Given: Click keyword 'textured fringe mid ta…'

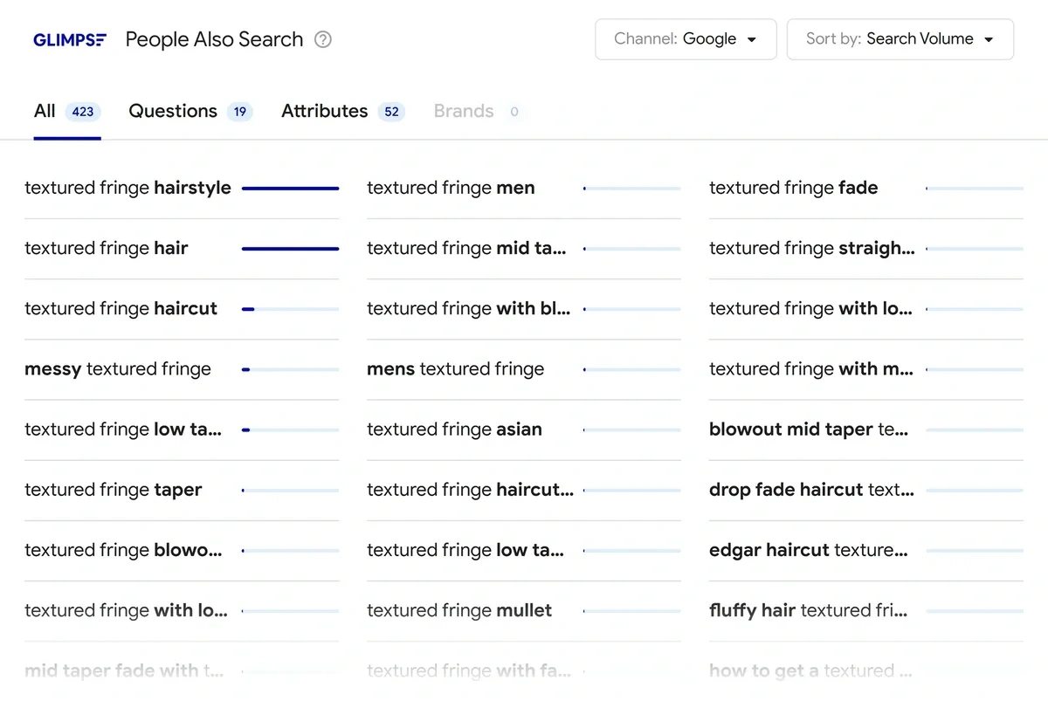Looking at the screenshot, I should coord(466,248).
